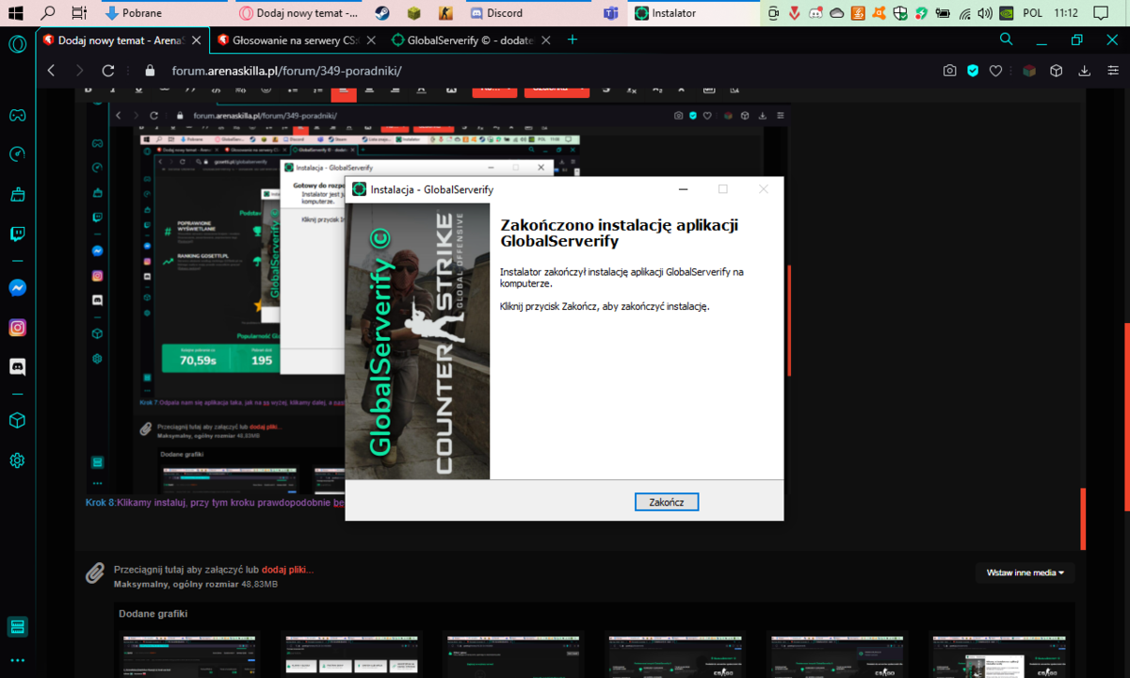Open the downloads icon in address bar
The width and height of the screenshot is (1130, 678).
point(1084,71)
